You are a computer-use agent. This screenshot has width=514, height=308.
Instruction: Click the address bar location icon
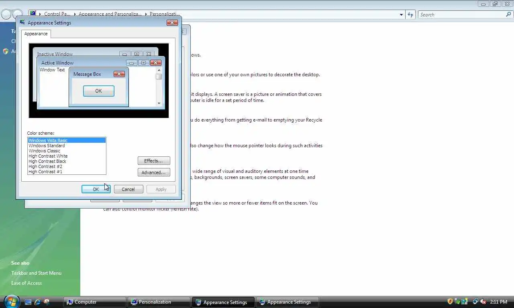pyautogui.click(x=33, y=14)
